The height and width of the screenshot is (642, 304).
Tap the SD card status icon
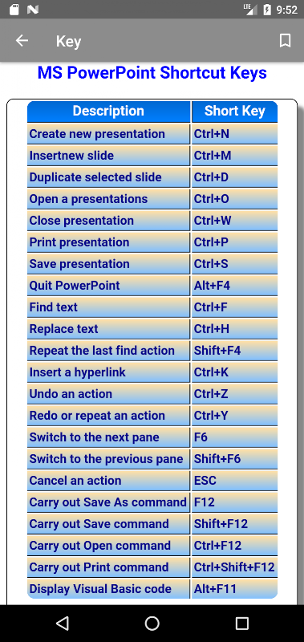pos(14,10)
